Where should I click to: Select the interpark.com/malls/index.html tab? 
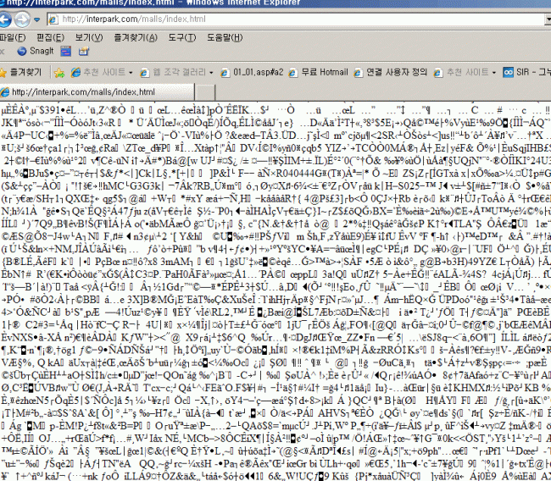[x=97, y=92]
